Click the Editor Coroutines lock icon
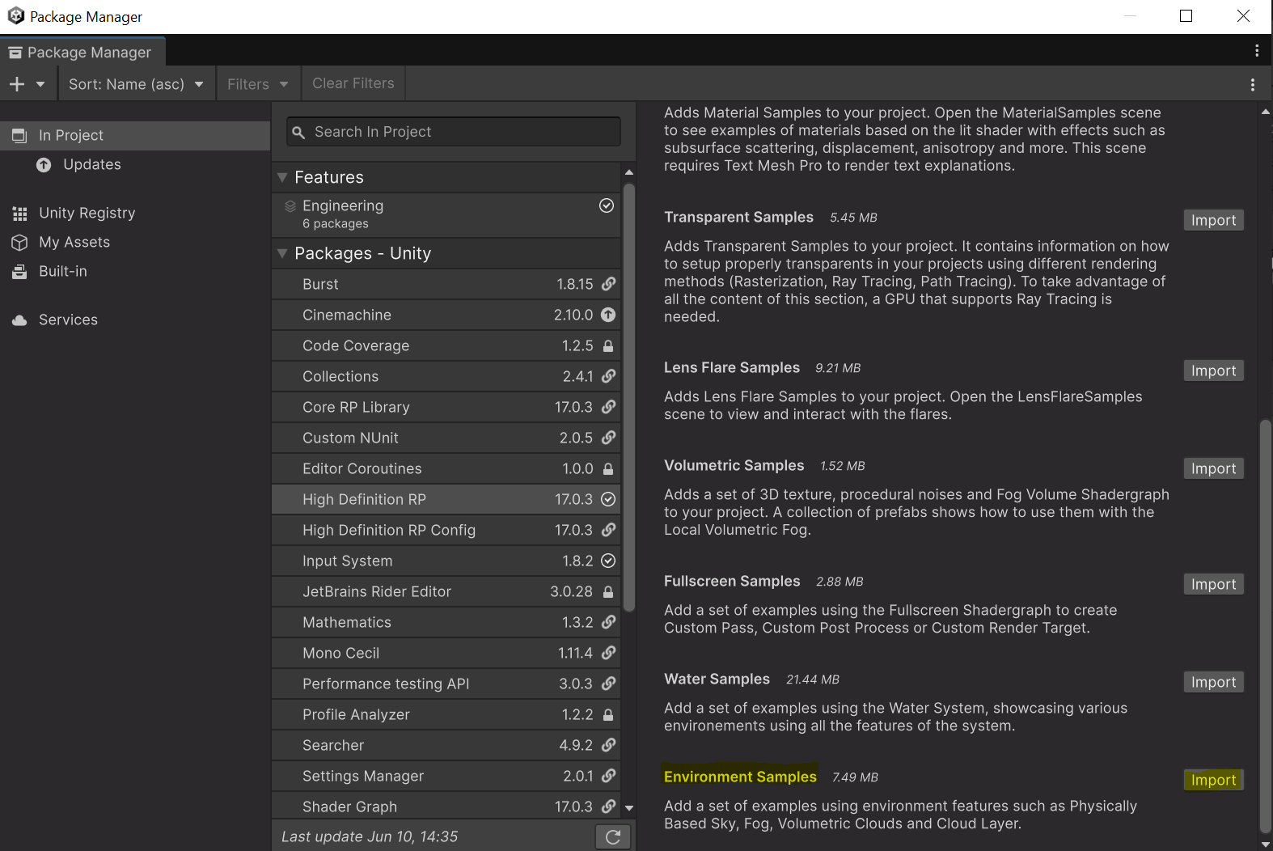The height and width of the screenshot is (851, 1273). click(x=608, y=468)
